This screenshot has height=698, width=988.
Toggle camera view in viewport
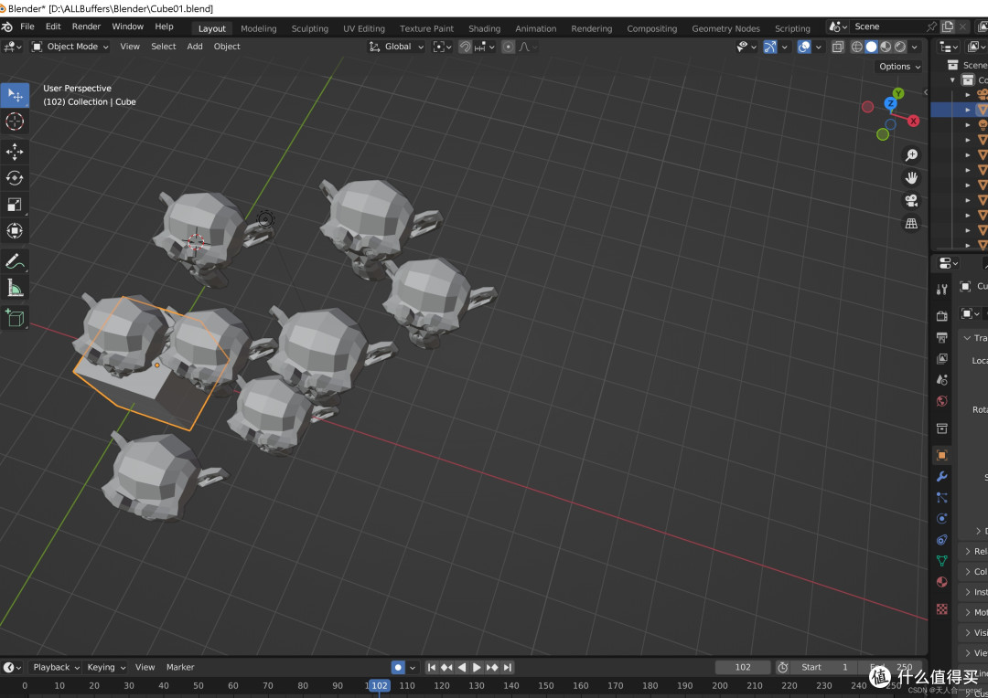[911, 201]
